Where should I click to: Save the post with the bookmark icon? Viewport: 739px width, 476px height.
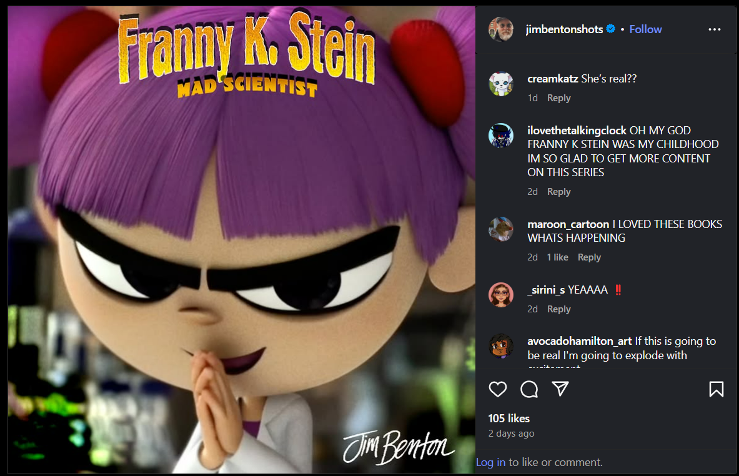[717, 389]
